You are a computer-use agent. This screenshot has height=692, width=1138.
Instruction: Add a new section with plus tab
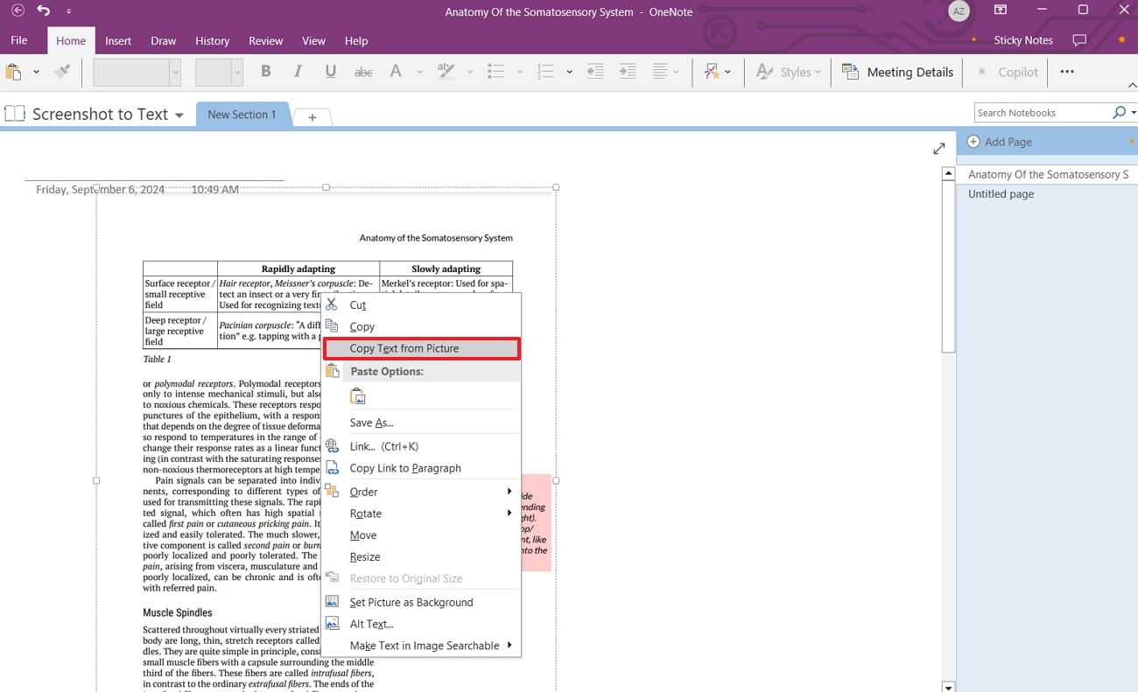coord(312,117)
